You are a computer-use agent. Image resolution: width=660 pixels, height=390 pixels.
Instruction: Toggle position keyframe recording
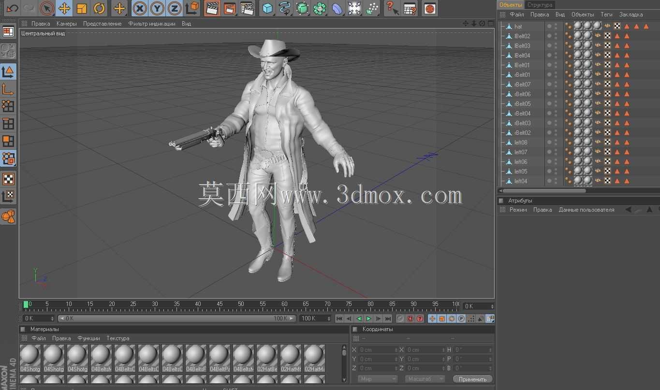coord(432,318)
